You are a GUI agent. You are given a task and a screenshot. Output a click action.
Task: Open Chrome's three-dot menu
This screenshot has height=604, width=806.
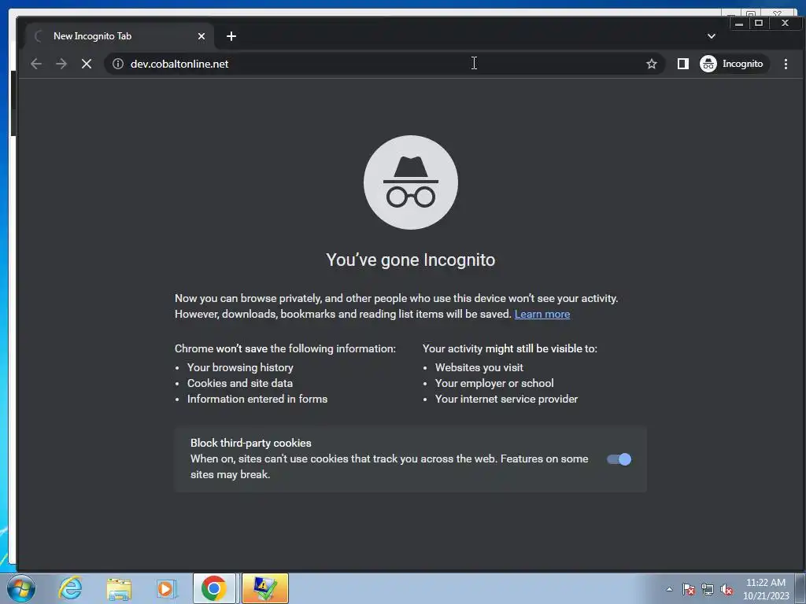point(786,64)
